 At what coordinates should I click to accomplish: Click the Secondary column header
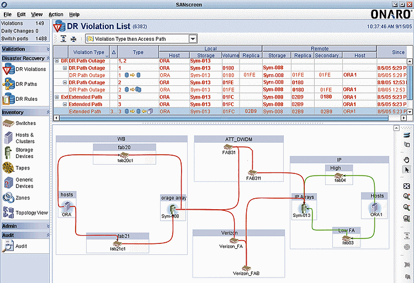tap(328, 55)
